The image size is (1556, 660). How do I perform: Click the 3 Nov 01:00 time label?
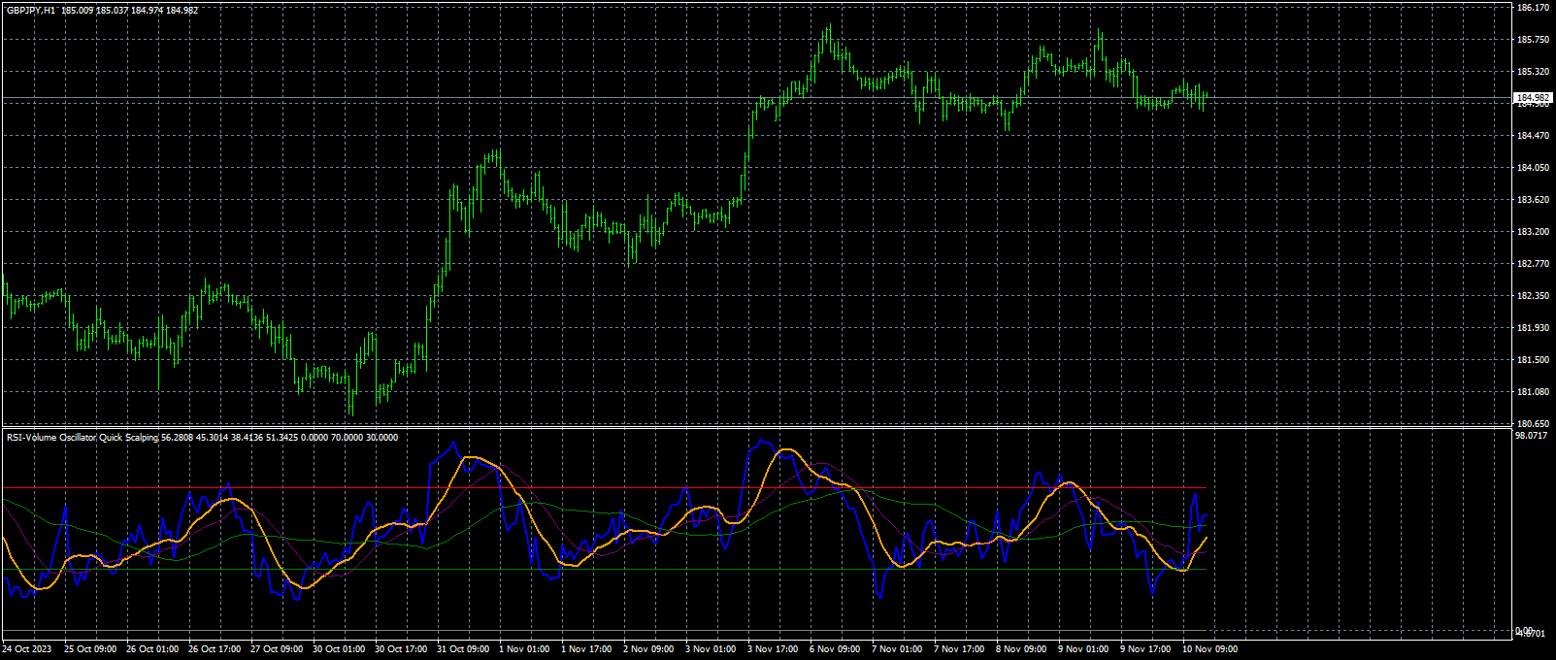pos(711,649)
